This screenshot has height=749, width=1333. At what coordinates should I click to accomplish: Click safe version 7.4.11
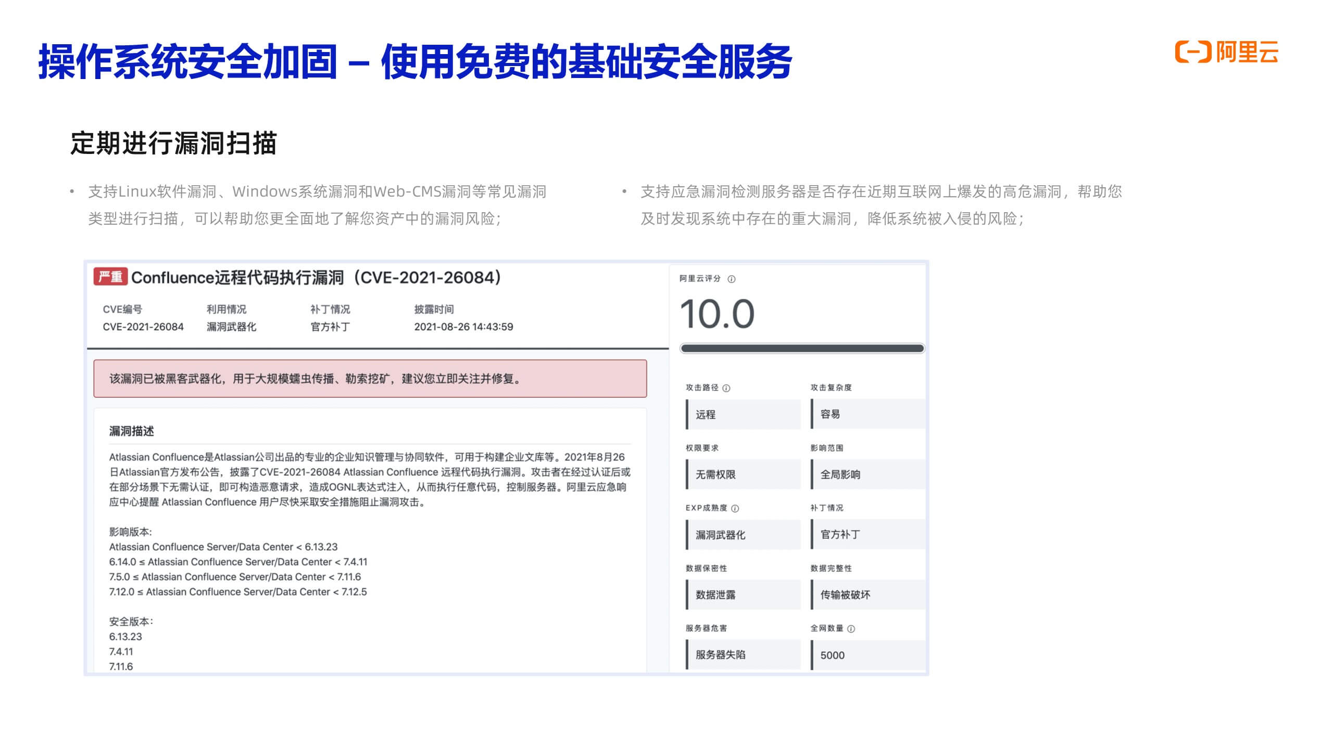coord(121,652)
